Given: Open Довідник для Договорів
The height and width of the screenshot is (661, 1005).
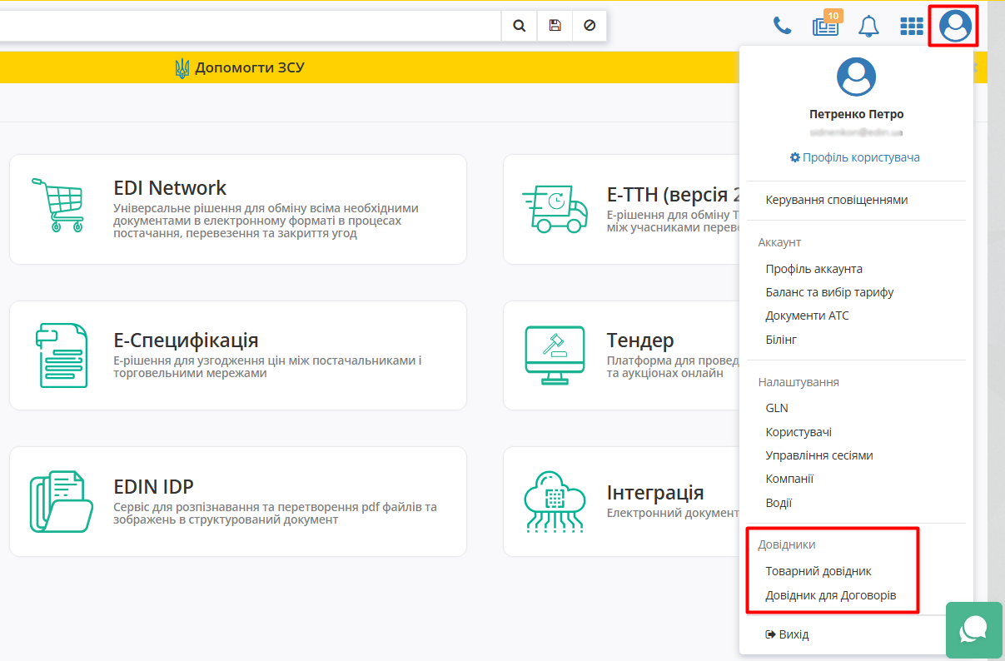Looking at the screenshot, I should (830, 595).
